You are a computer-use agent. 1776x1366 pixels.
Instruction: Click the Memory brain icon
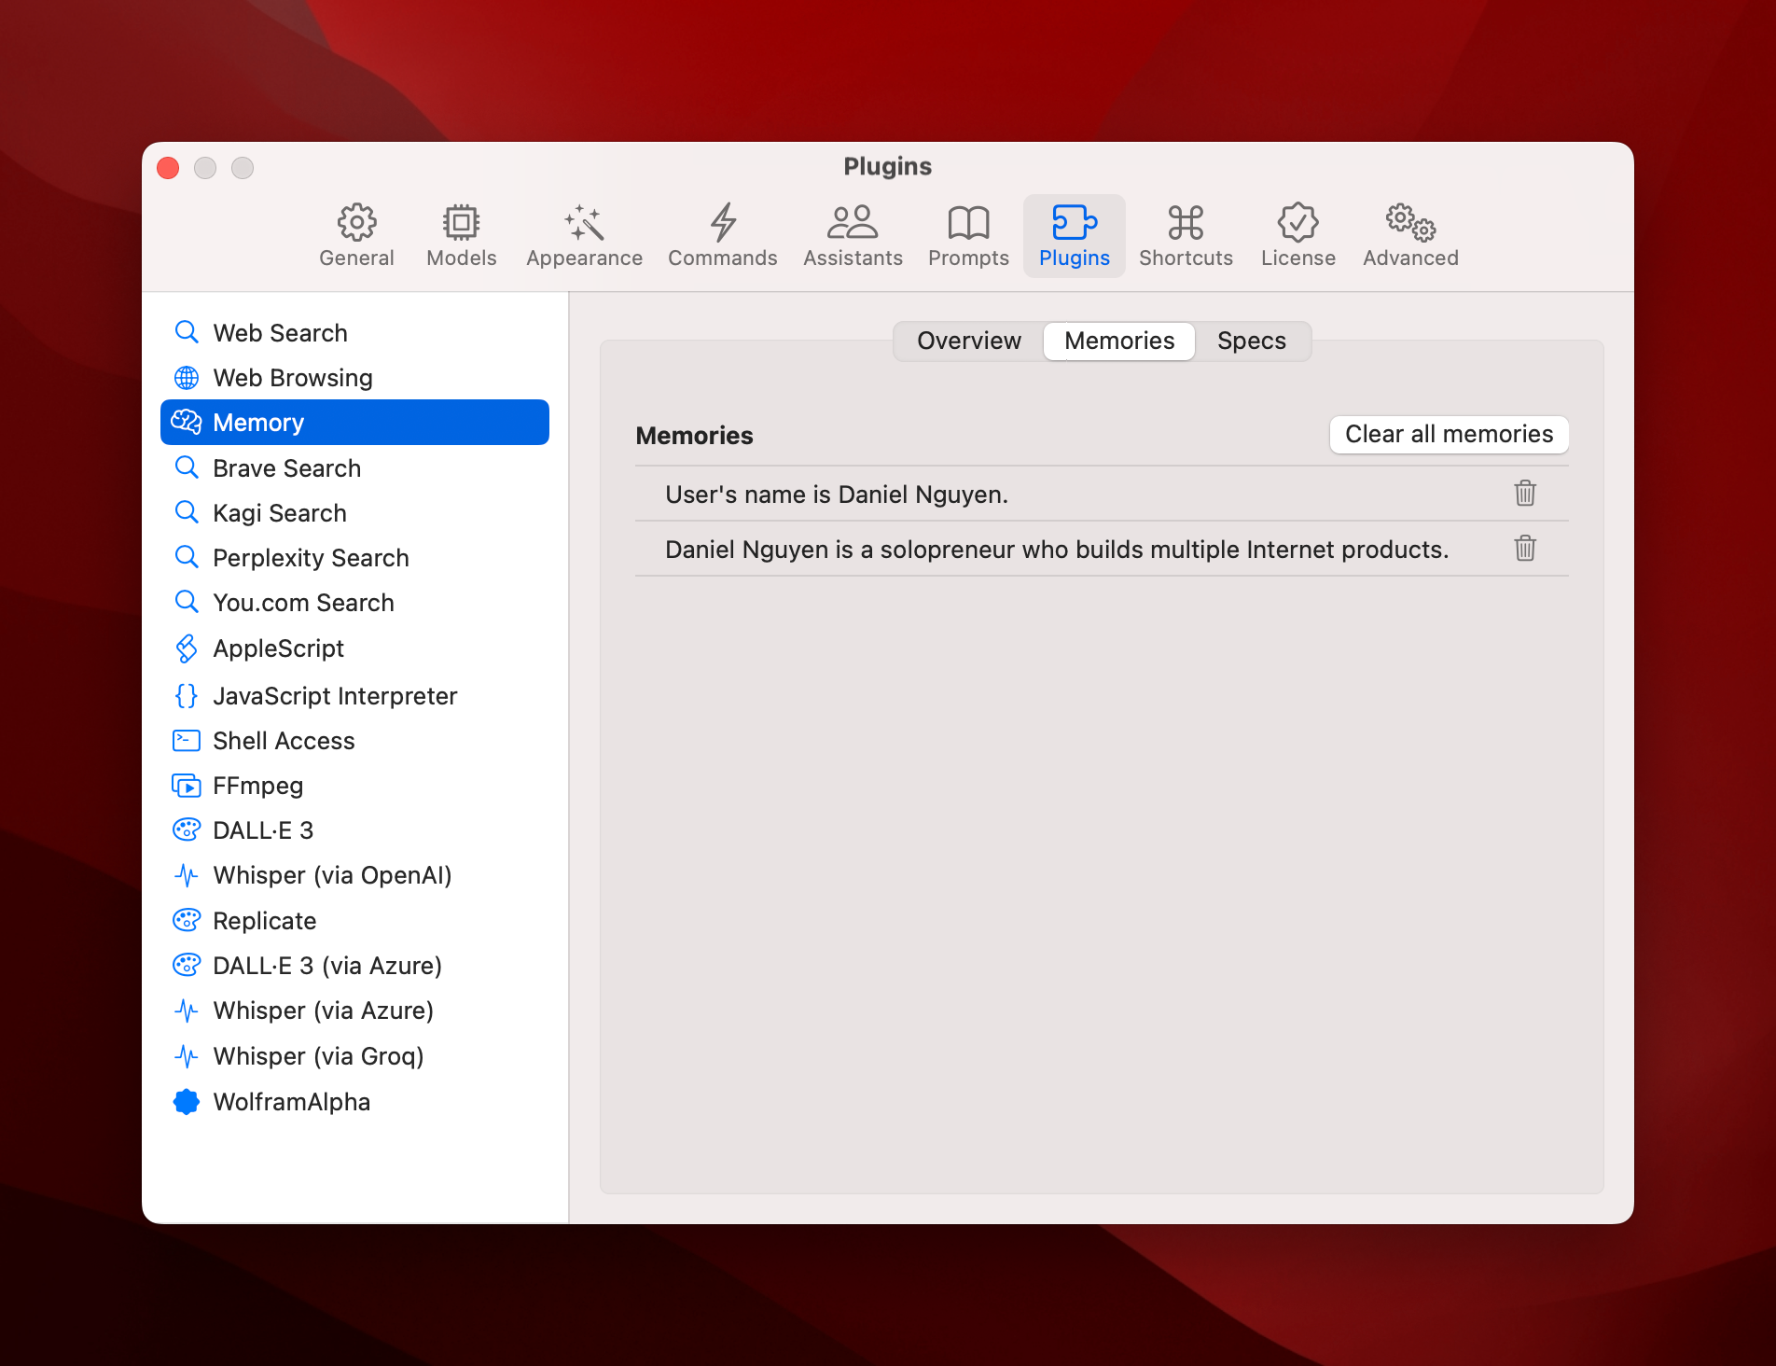[x=187, y=422]
